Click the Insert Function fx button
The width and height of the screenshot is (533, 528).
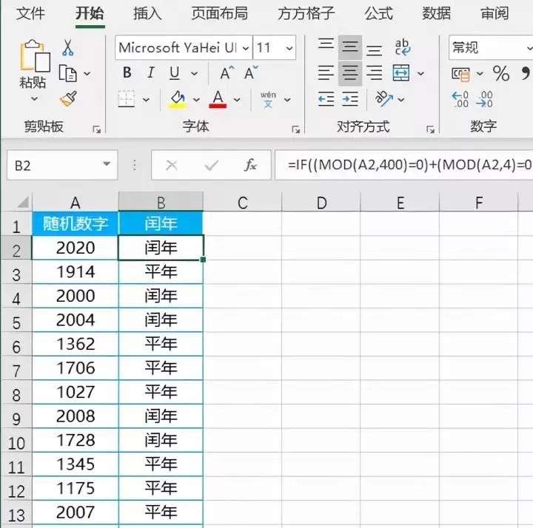(250, 165)
